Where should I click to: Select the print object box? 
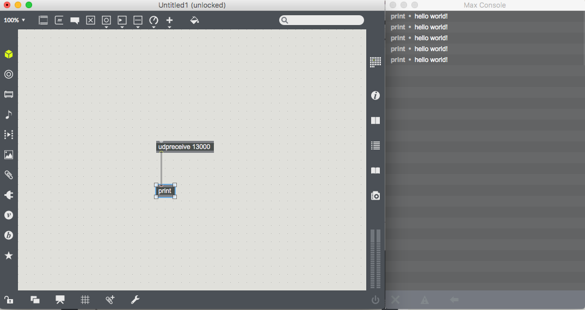(x=165, y=191)
